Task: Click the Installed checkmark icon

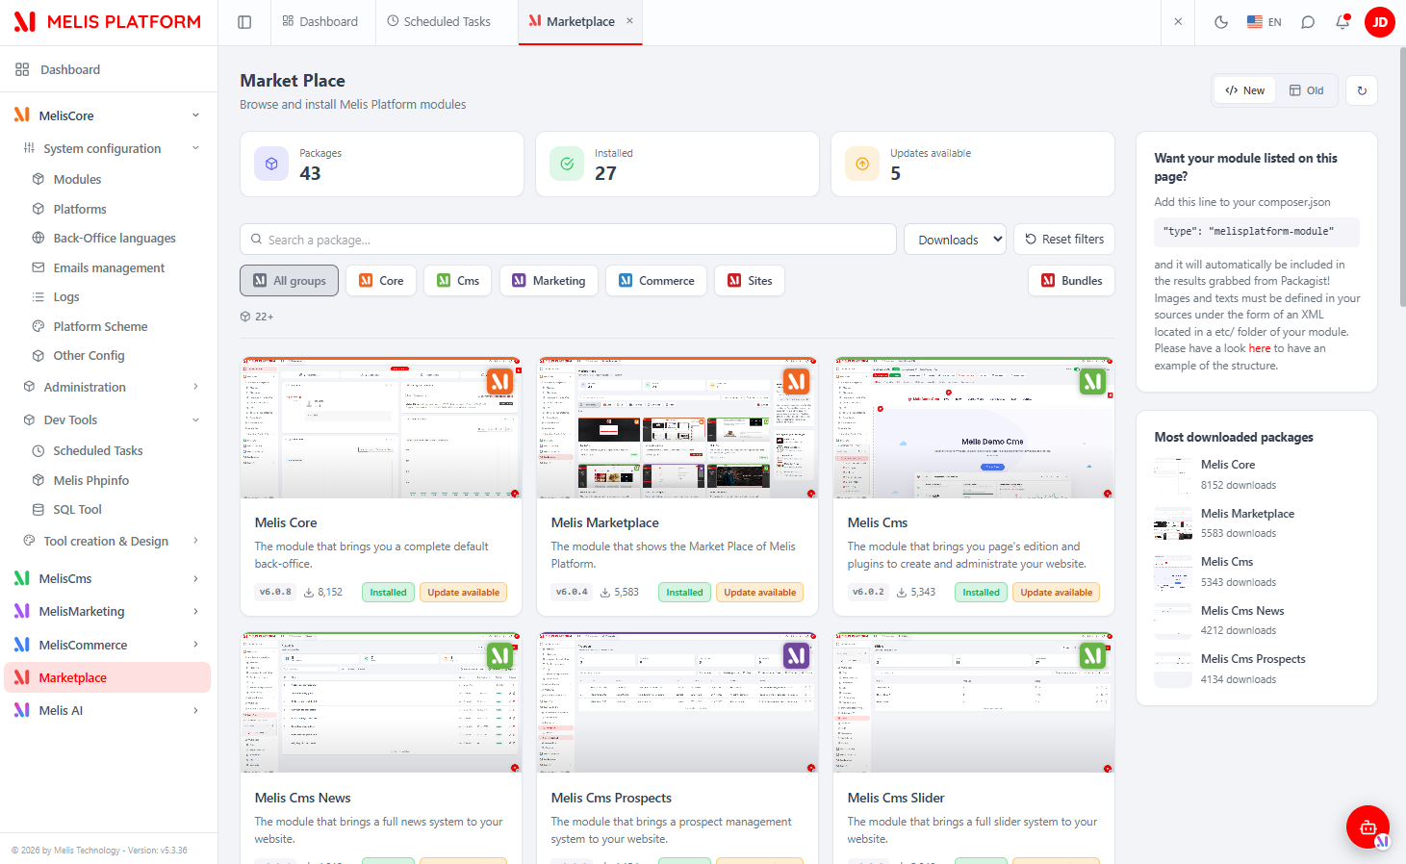Action: tap(567, 165)
